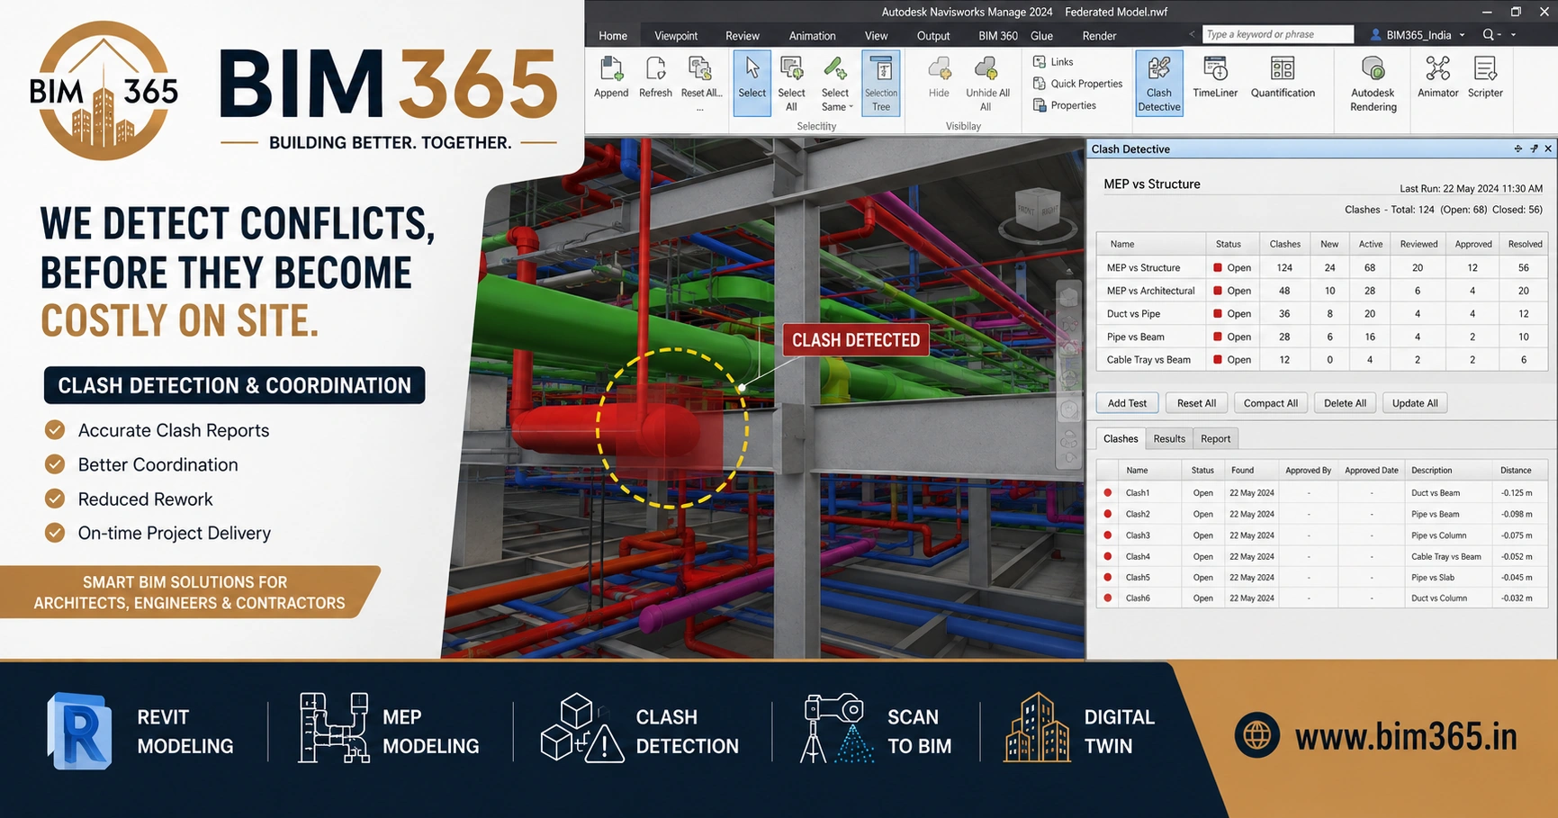Click the search magnifier icon in title bar
1558x818 pixels.
1489,34
